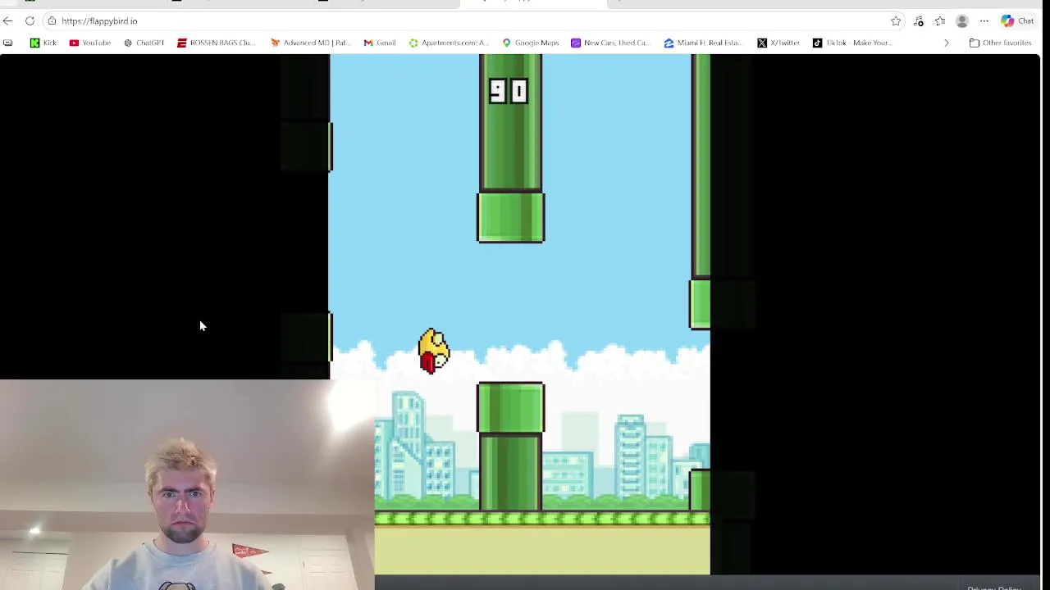Add this page to favorites star
This screenshot has width=1050, height=590.
896,20
